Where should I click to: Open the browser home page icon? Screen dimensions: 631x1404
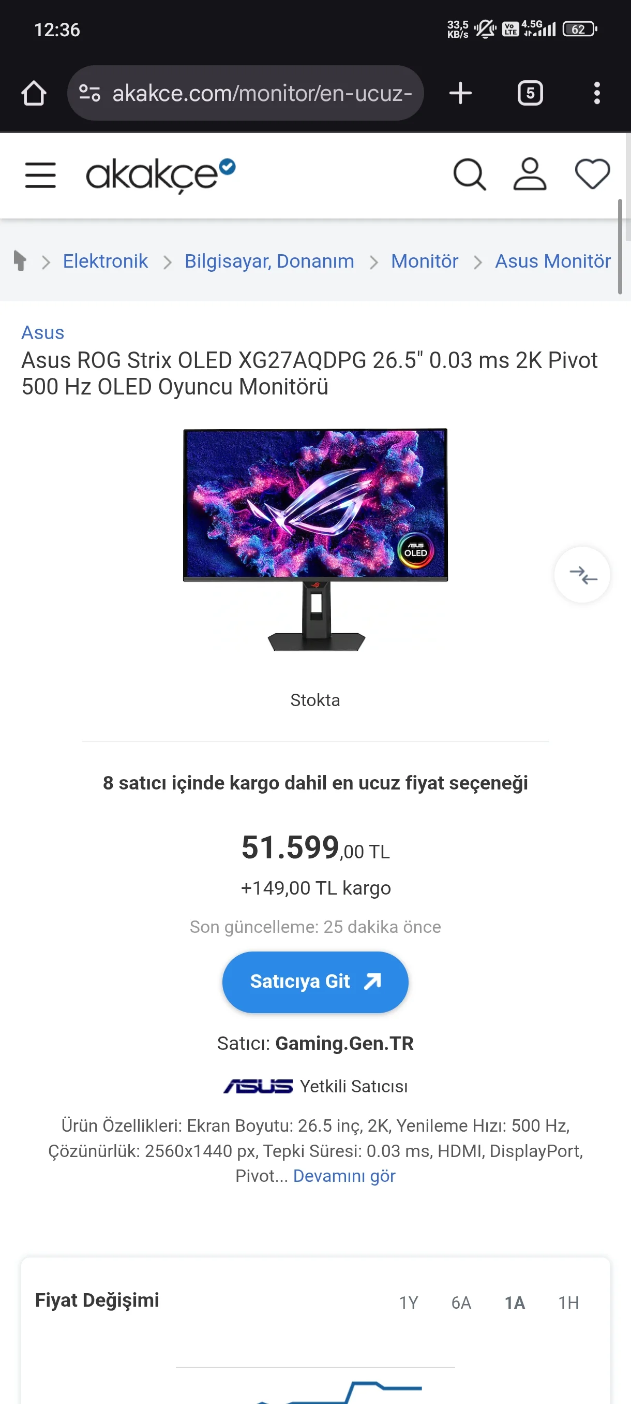(34, 93)
